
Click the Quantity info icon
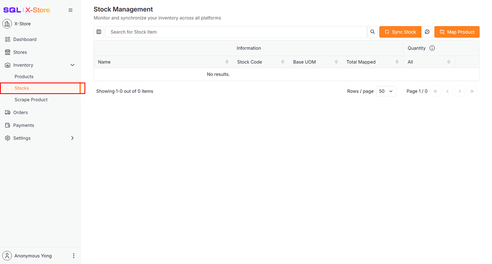(432, 48)
